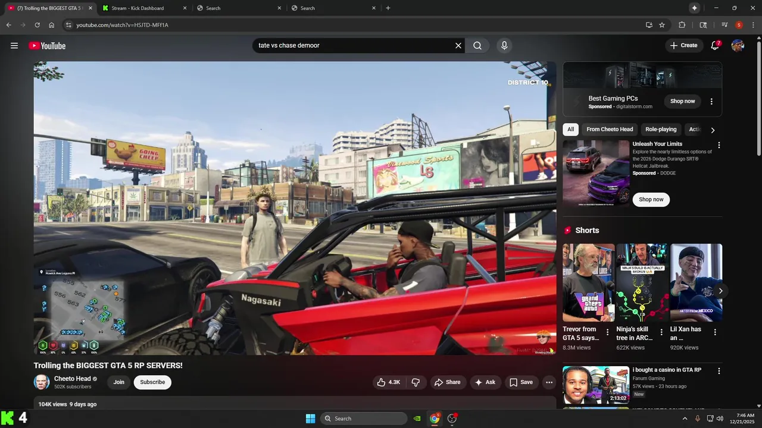Clear the search box text

458,46
